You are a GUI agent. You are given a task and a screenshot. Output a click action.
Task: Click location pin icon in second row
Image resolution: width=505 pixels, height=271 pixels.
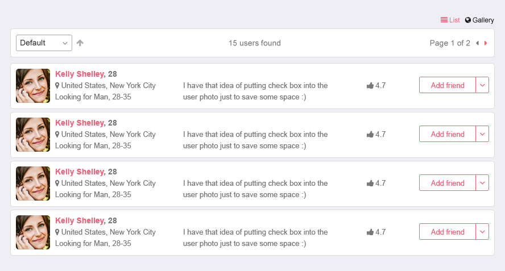[x=57, y=135]
